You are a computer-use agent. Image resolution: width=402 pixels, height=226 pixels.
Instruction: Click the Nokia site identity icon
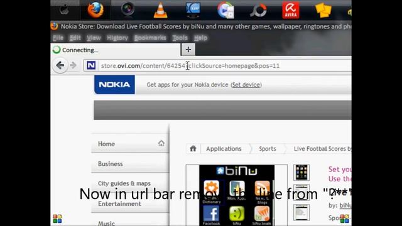pyautogui.click(x=91, y=65)
